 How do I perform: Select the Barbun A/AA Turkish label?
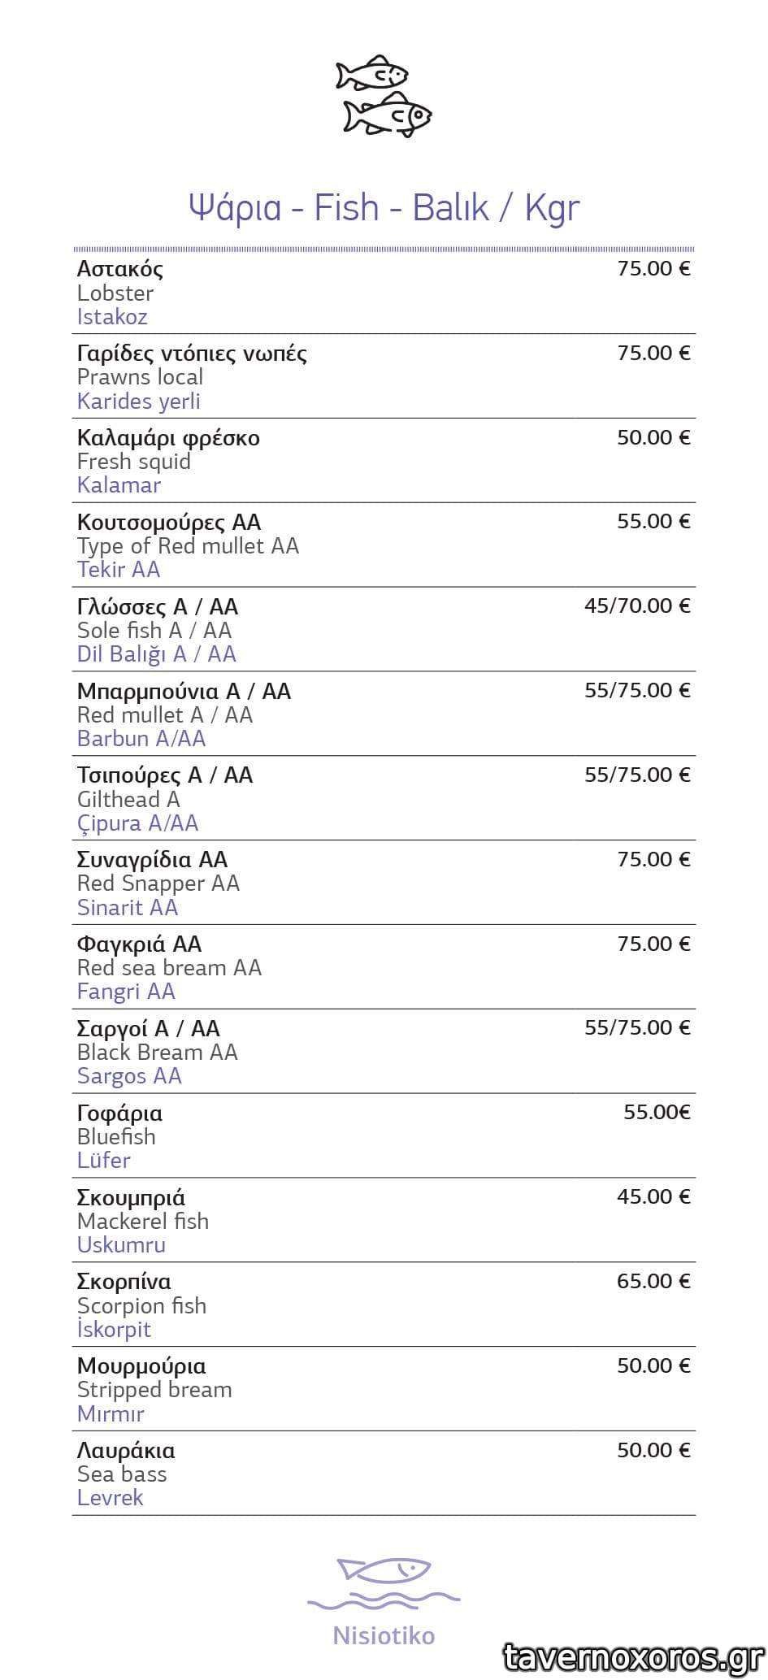tap(141, 739)
